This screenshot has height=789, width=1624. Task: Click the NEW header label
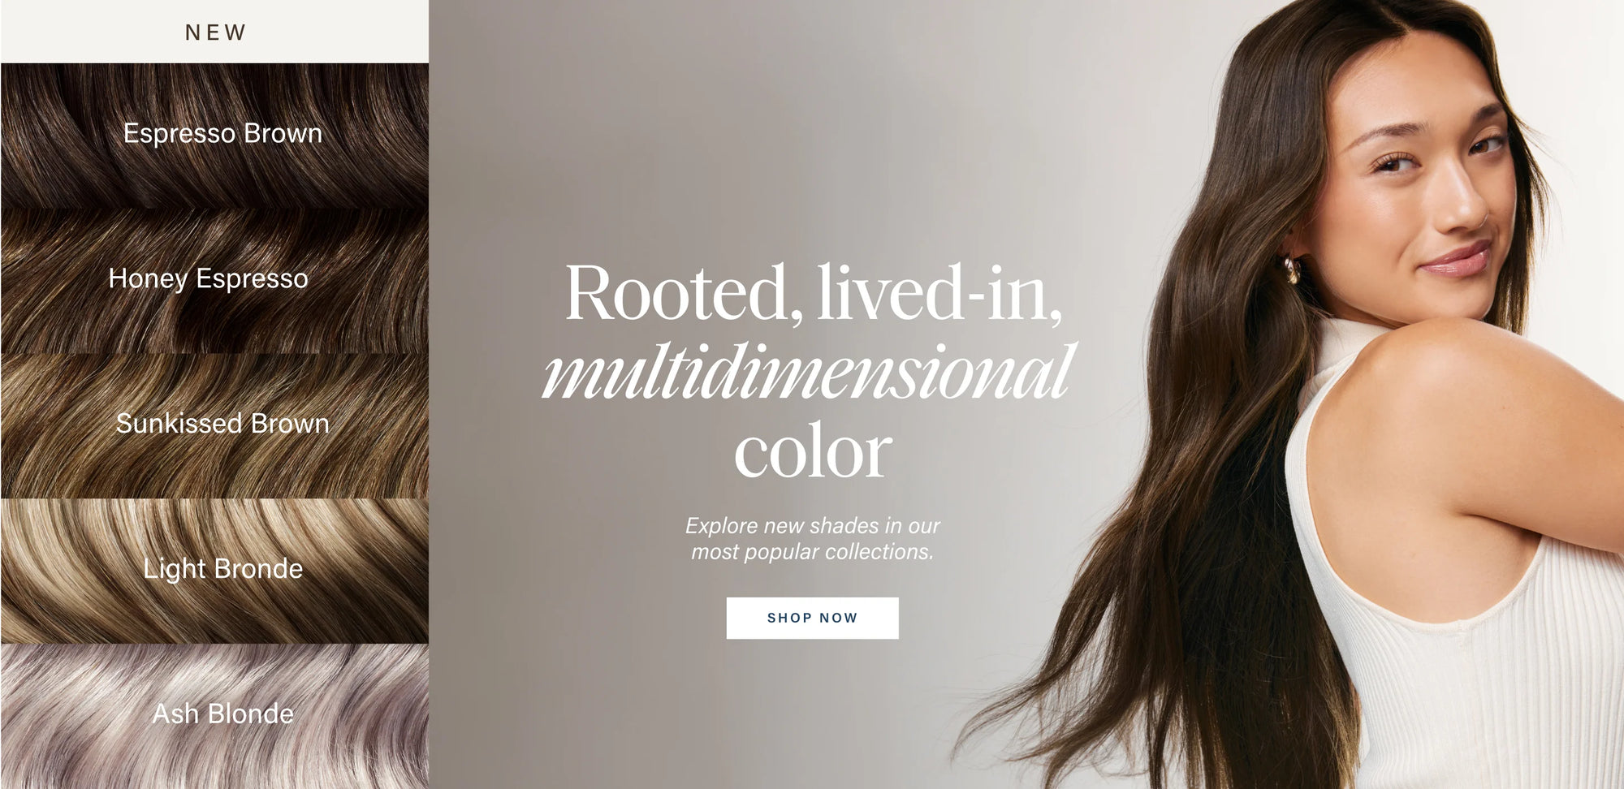[215, 32]
